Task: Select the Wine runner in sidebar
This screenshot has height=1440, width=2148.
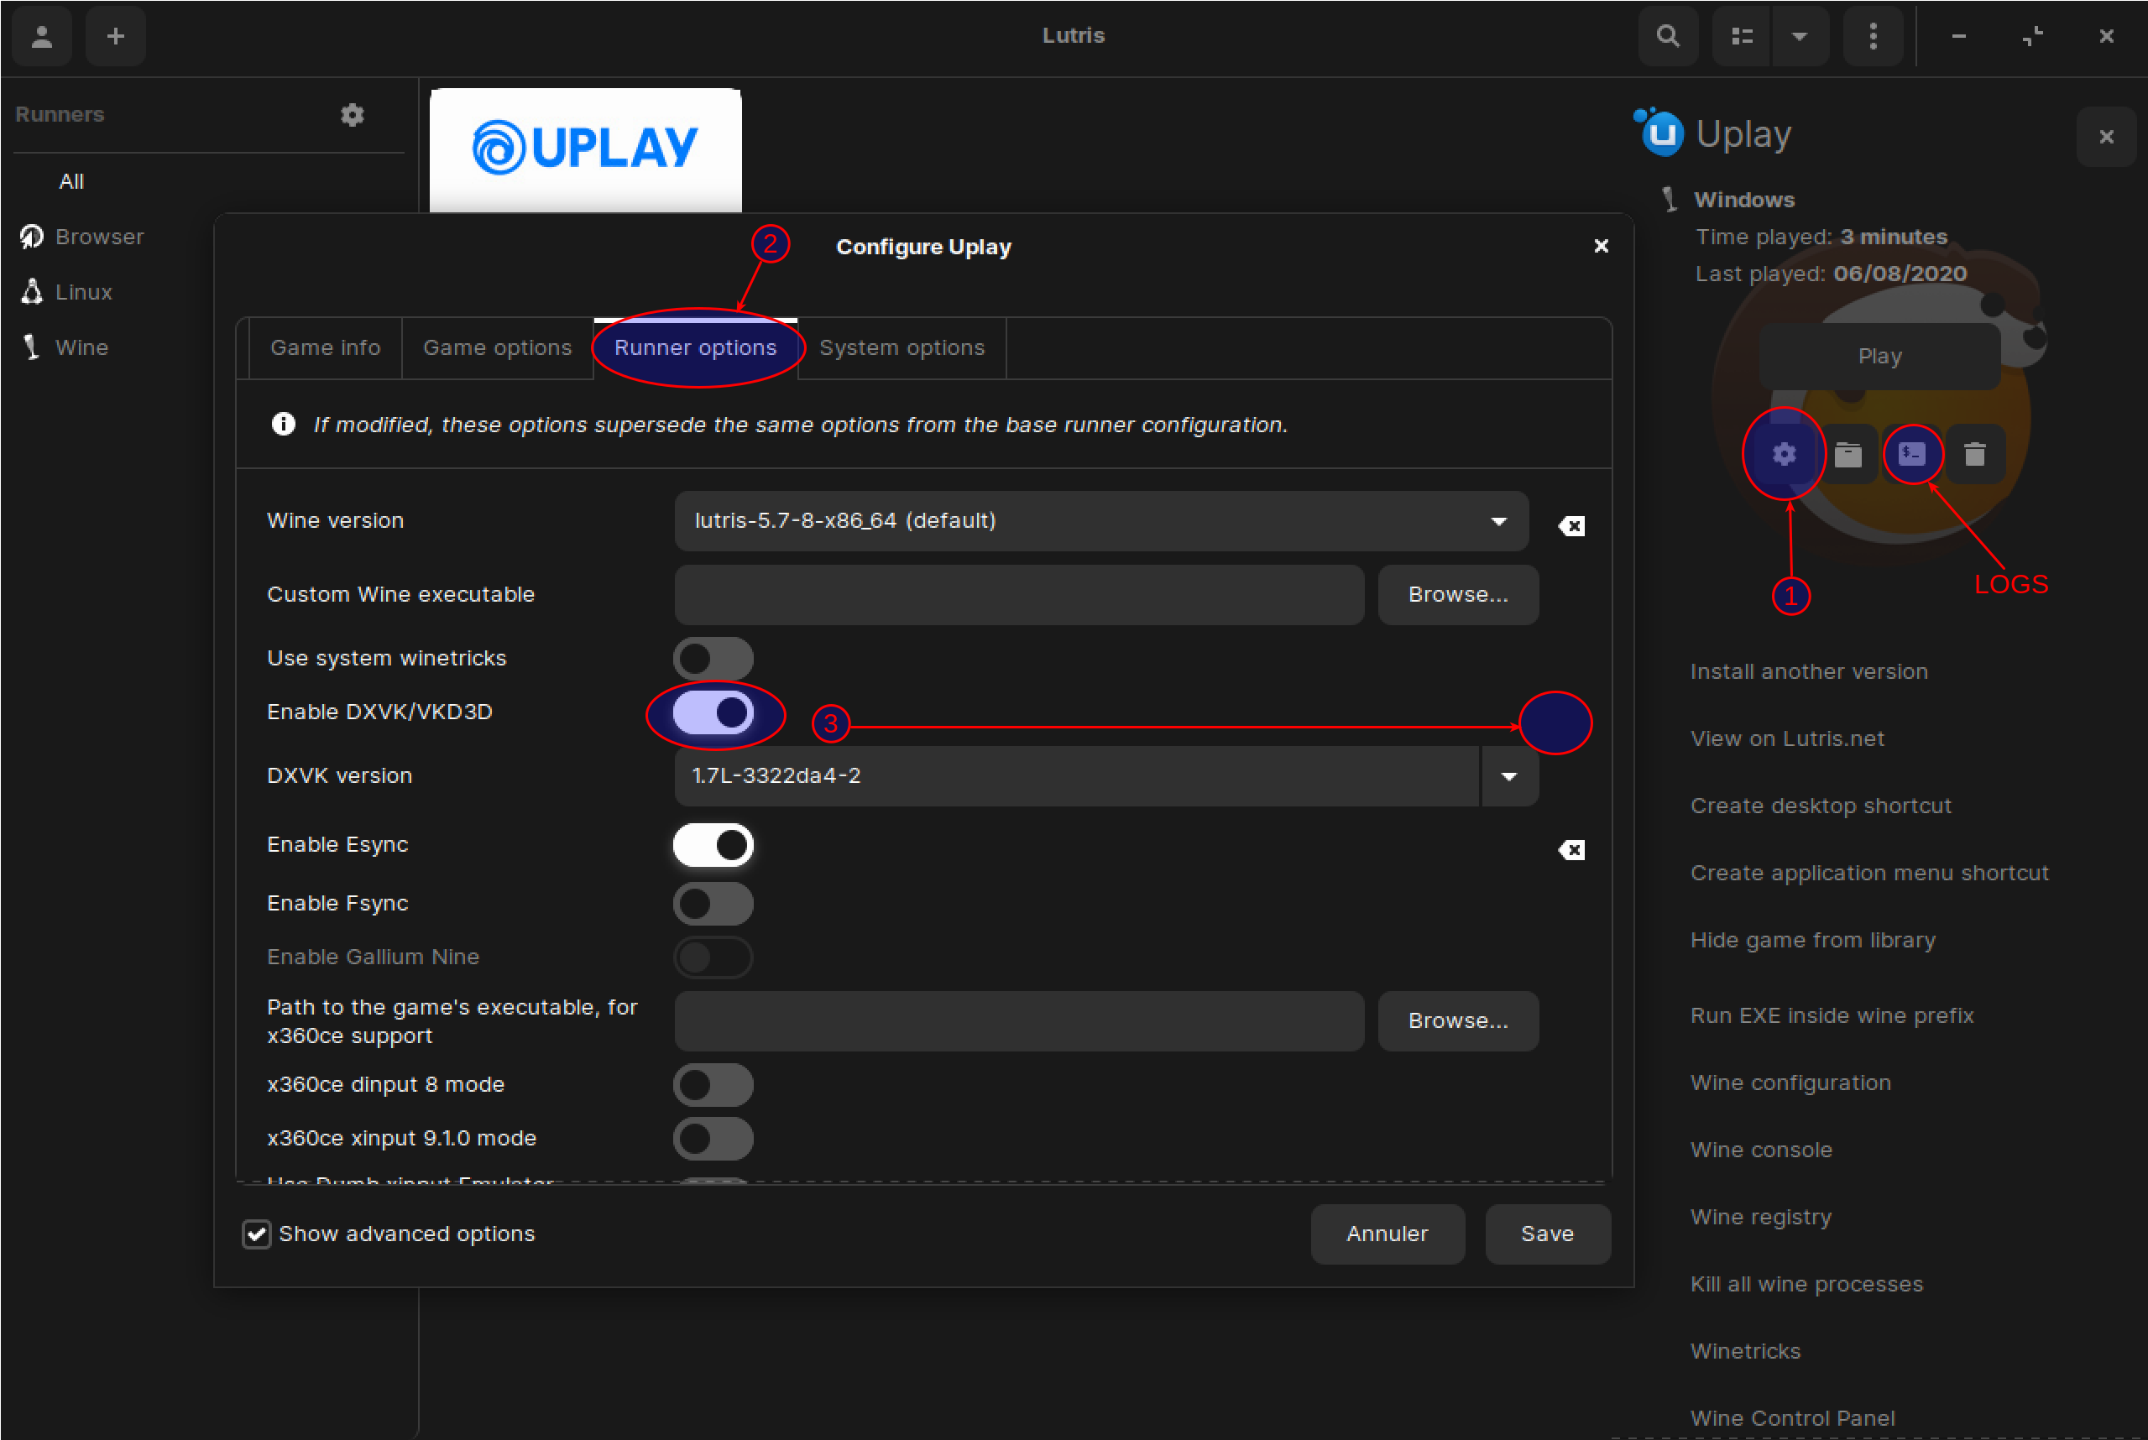Action: coord(81,347)
